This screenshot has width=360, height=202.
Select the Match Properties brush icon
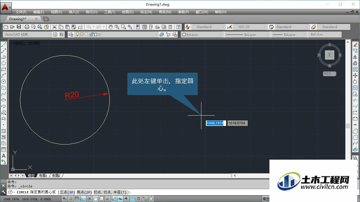click(74, 27)
